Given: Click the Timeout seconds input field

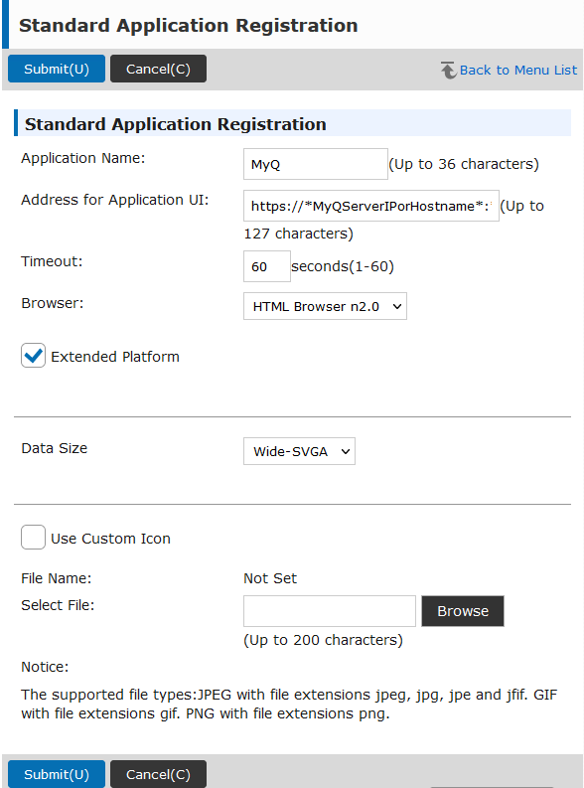Looking at the screenshot, I should coord(266,266).
